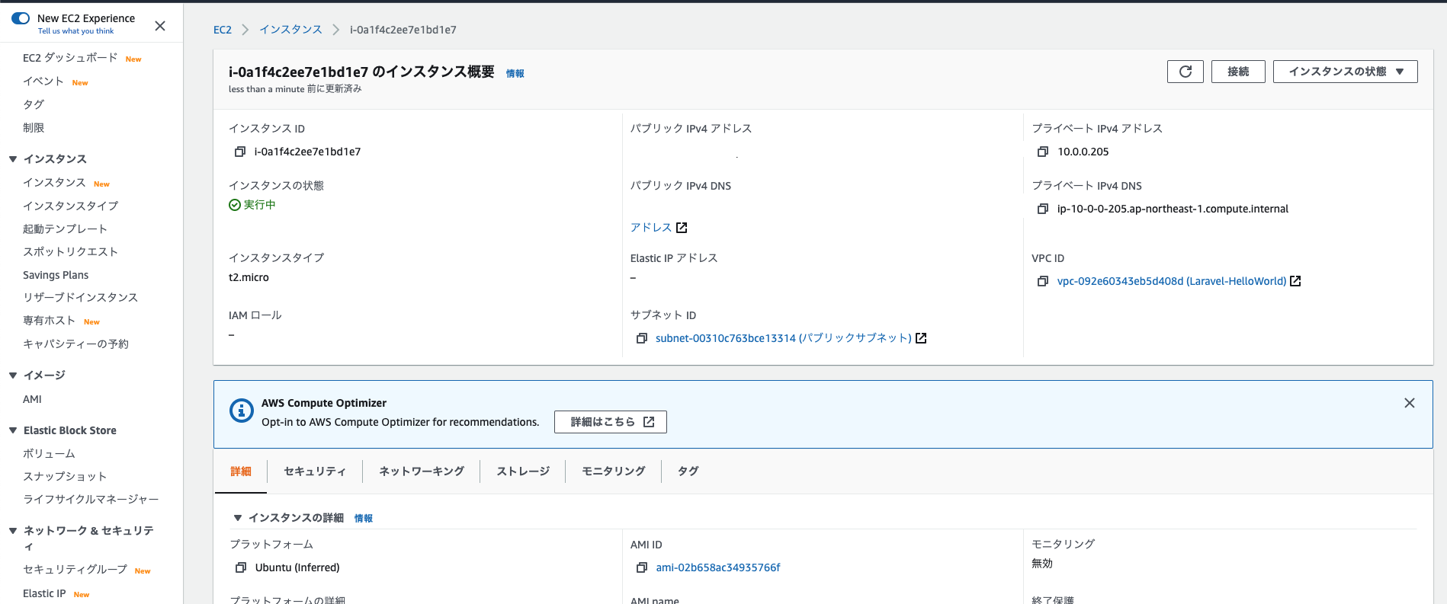Open the subnet-00310c763bce13314 link
Screen dimensions: 1447x604
point(784,338)
